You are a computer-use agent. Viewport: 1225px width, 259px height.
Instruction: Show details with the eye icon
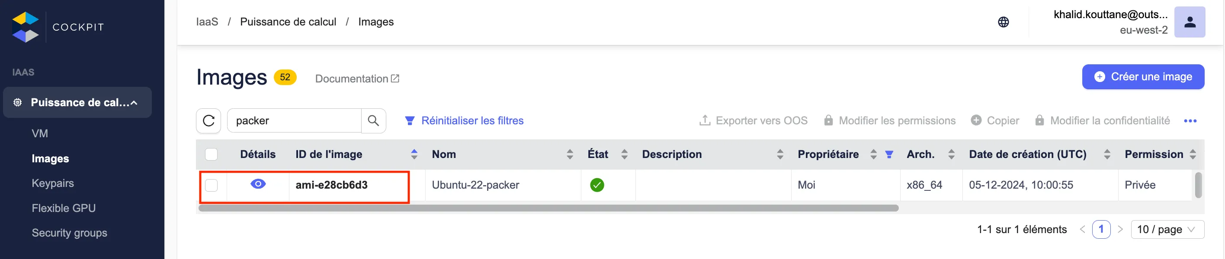point(258,184)
